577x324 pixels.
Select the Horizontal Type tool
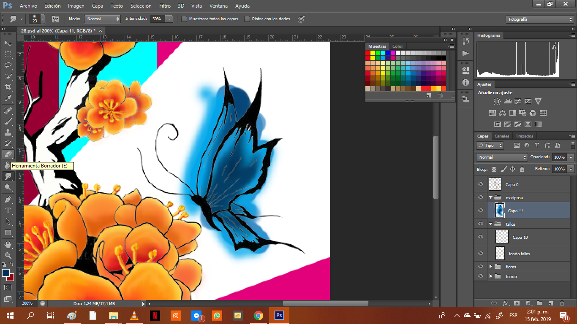8,210
